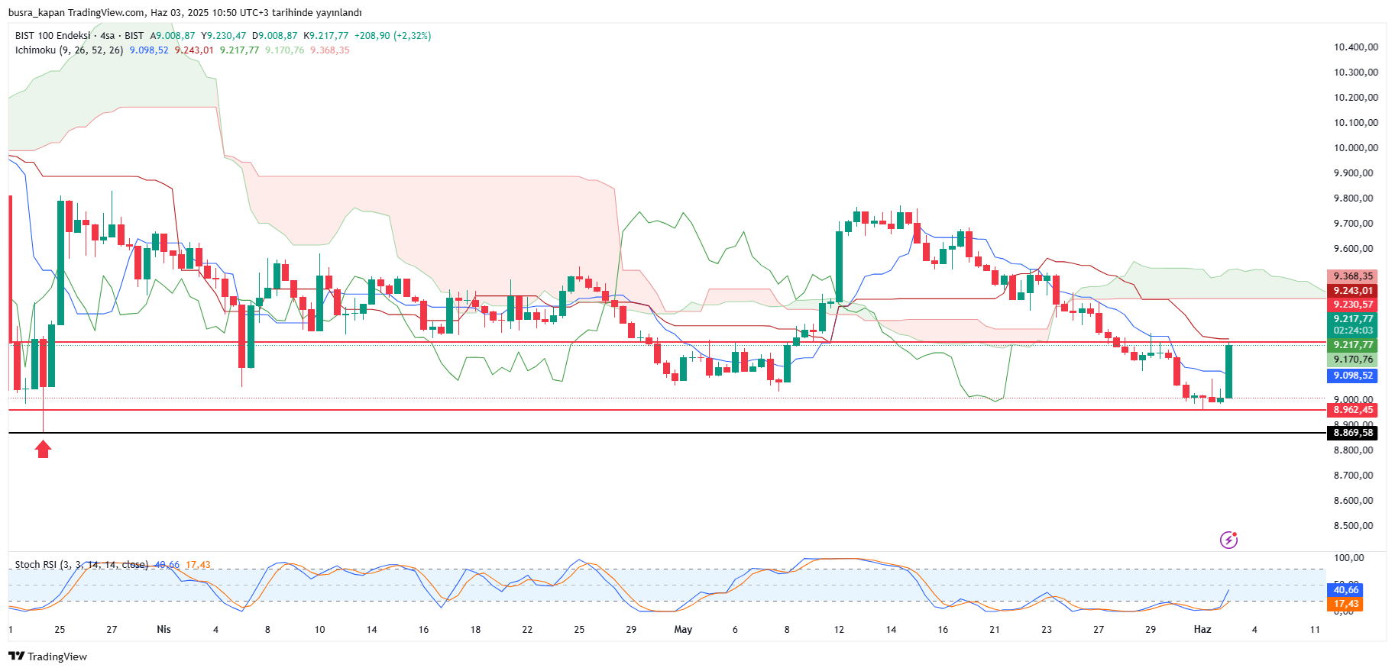Click the Haz month label on time axis
The height and width of the screenshot is (671, 1395).
coord(1202,630)
